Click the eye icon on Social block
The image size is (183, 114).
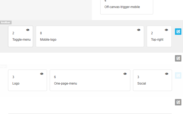[167, 74]
